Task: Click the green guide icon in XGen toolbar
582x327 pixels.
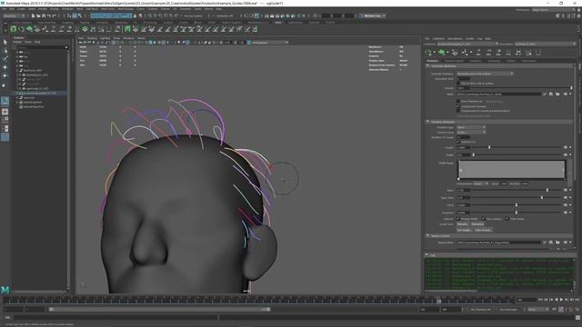Action: [x=442, y=53]
